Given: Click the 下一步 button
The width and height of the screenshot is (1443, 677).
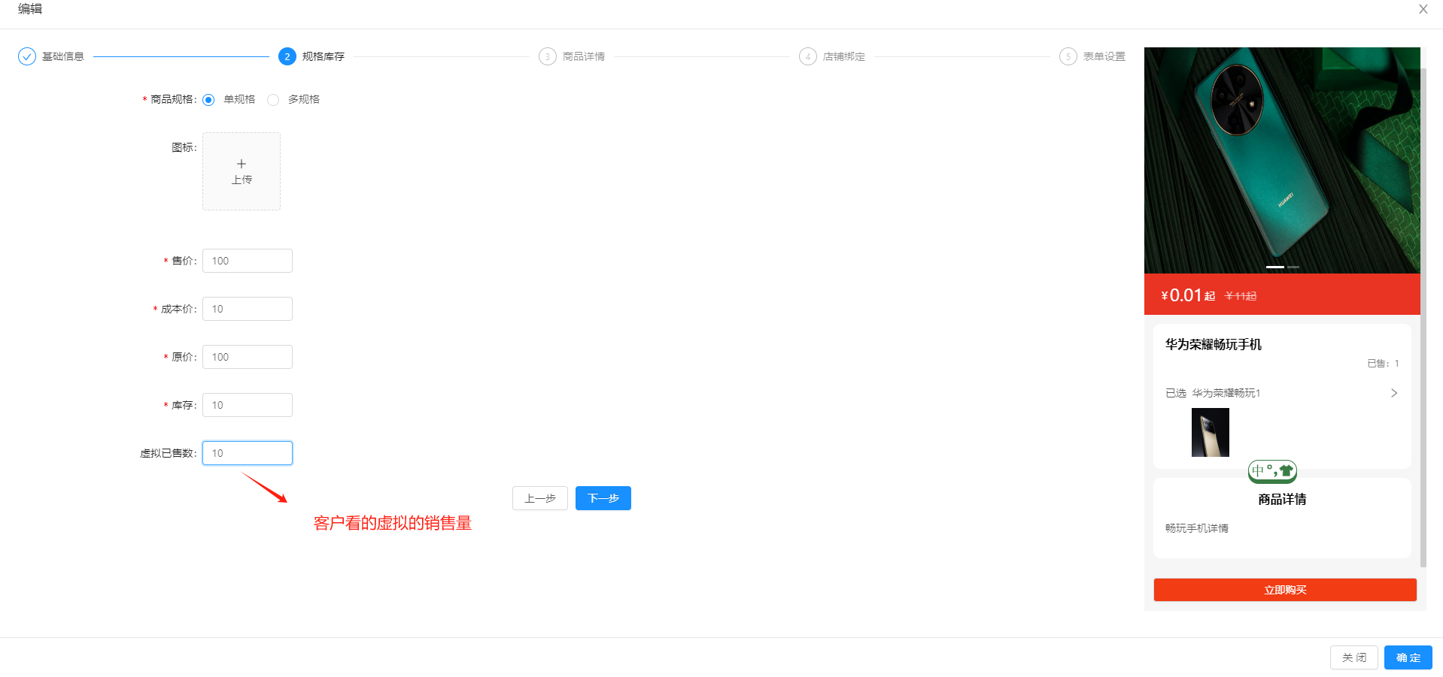Looking at the screenshot, I should point(603,498).
